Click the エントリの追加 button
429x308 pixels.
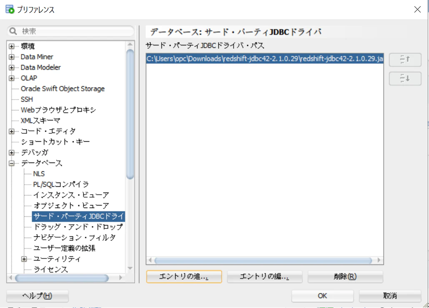184,277
